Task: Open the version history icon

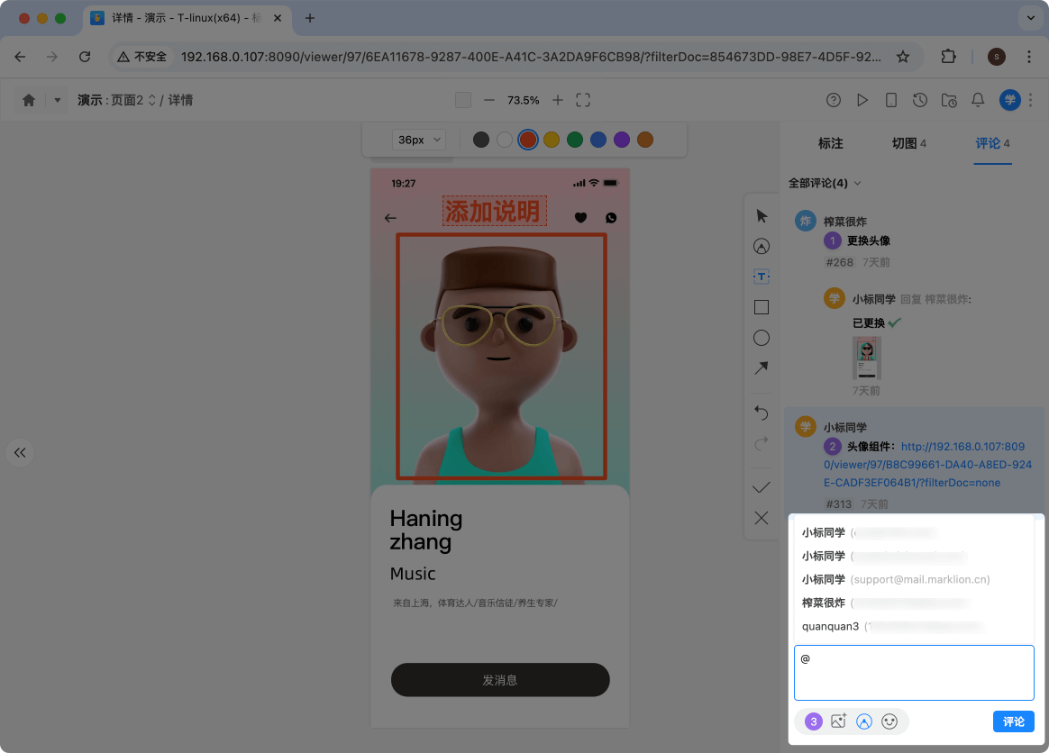Action: pos(920,100)
